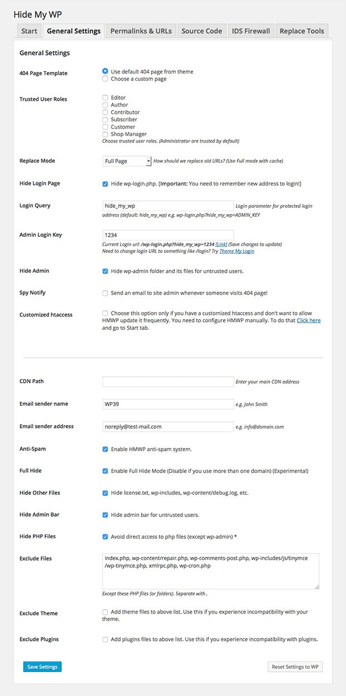346x696 pixels.
Task: Click Reset Settings to WP
Action: [295, 666]
